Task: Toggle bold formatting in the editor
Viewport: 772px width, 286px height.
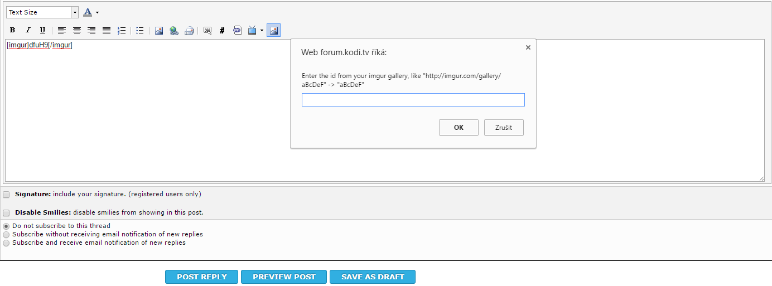Action: point(12,31)
